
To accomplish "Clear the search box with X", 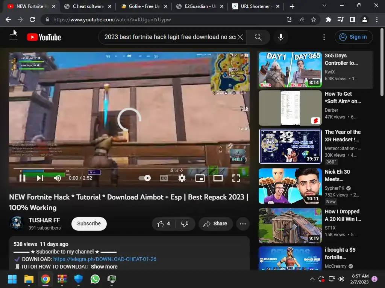I will pyautogui.click(x=240, y=37).
